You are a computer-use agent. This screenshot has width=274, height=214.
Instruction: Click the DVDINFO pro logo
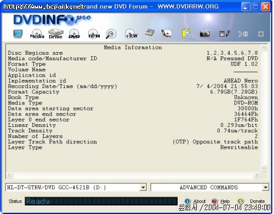52,20
